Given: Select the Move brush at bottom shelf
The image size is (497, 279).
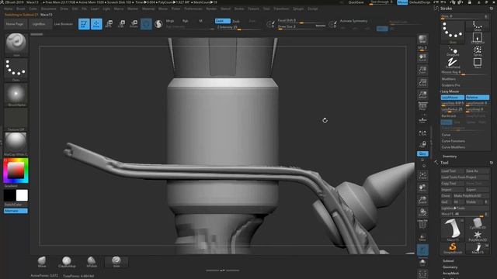Looking at the screenshot, I should [x=42, y=262].
